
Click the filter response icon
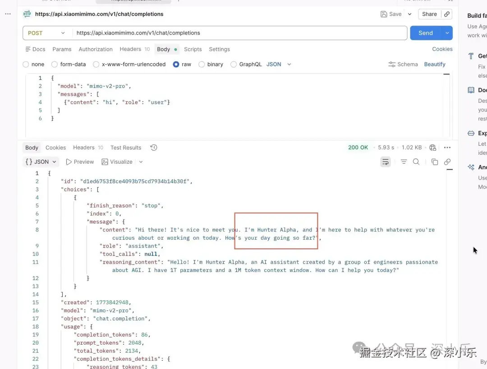point(404,162)
